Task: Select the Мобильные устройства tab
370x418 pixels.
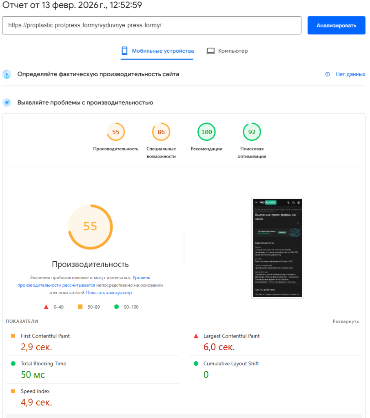Action: 157,51
